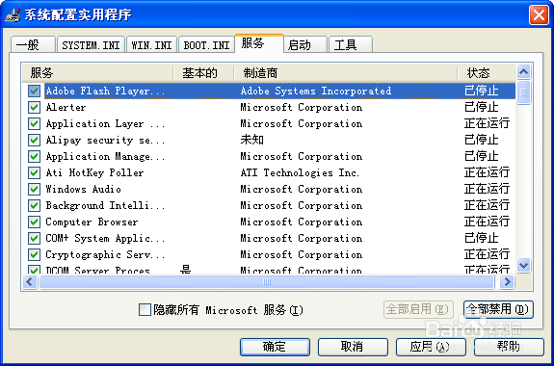Viewport: 554px width, 366px height.
Task: Toggle Background Intelli... service checkbox
Action: pyautogui.click(x=34, y=205)
